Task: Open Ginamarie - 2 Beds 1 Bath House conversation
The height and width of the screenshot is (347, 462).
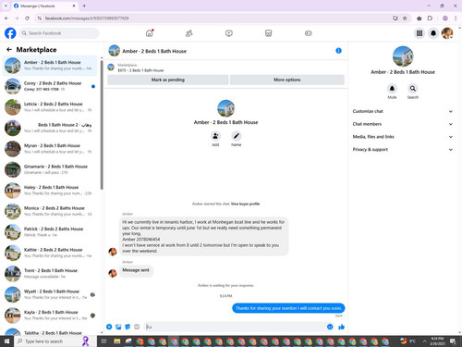Action: click(x=50, y=169)
